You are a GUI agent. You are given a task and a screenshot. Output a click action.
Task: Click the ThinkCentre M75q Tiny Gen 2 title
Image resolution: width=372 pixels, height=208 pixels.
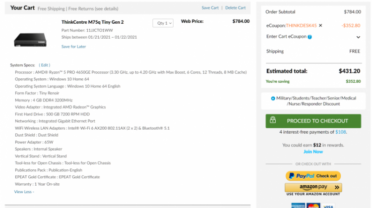point(93,22)
